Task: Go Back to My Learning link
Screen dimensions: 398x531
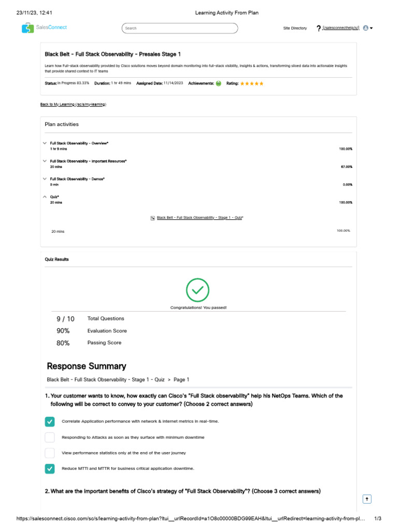Action: coord(73,104)
